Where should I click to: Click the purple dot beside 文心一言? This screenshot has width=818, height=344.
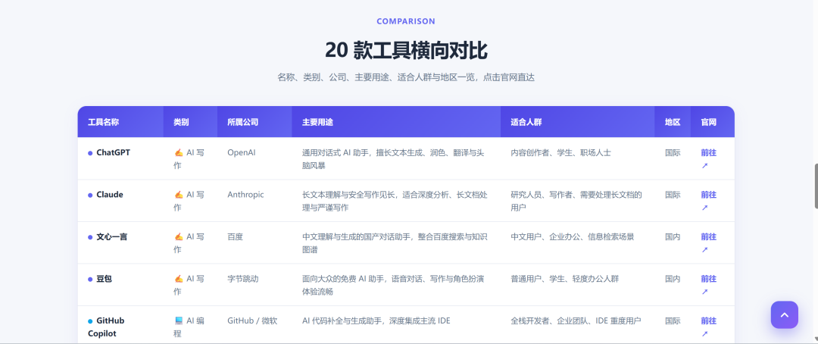[90, 237]
